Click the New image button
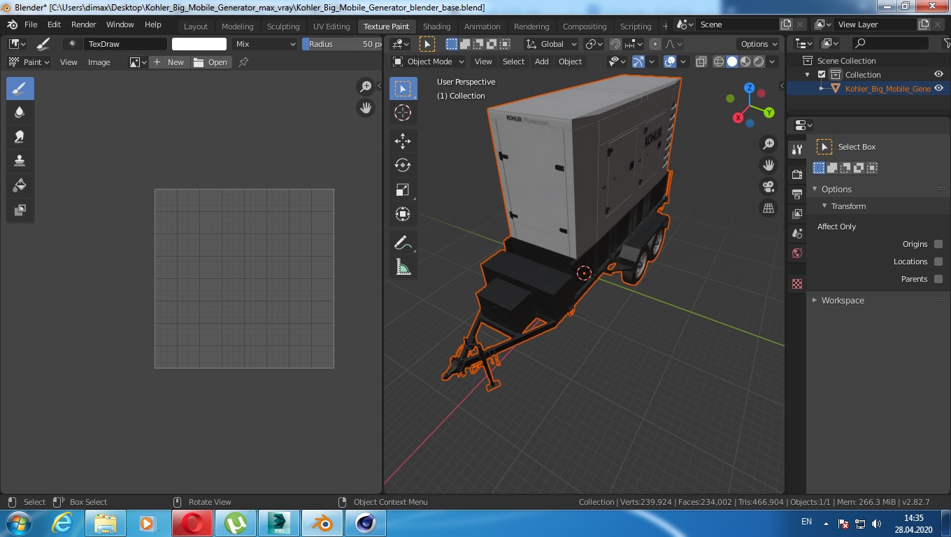The height and width of the screenshot is (537, 951). 169,62
